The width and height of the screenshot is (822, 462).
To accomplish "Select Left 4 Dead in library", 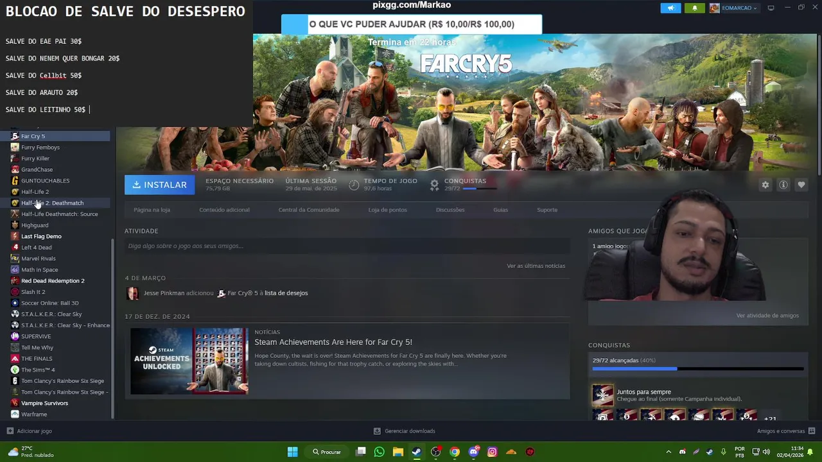I will pyautogui.click(x=55, y=248).
